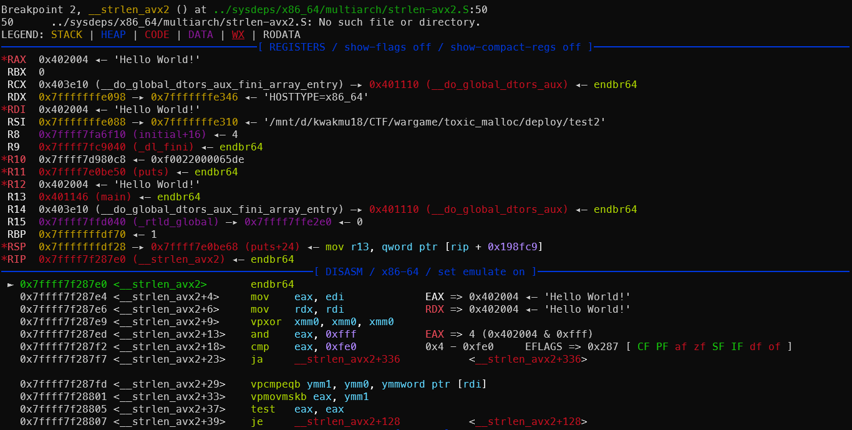Image resolution: width=852 pixels, height=430 pixels.
Task: Click the HEAP legend label
Action: (x=113, y=34)
